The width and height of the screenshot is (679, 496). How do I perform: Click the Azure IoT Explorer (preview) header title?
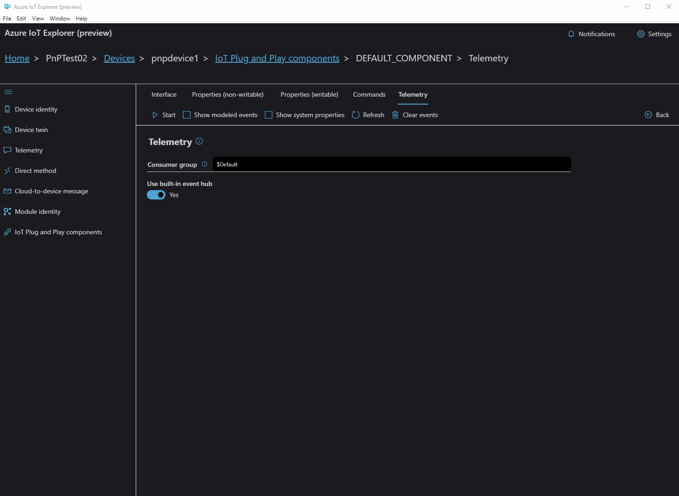coord(58,33)
